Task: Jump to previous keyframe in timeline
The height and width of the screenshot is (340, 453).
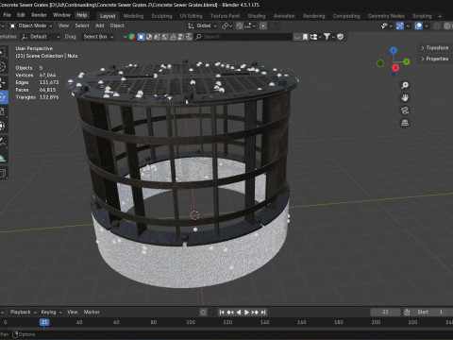Action: coord(230,313)
